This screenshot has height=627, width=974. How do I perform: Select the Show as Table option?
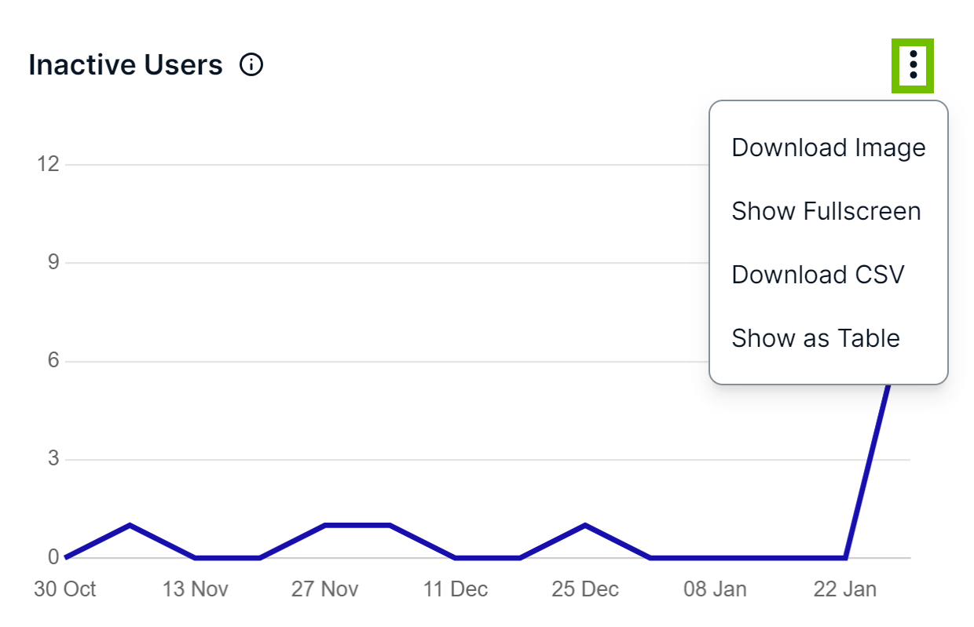coord(815,338)
